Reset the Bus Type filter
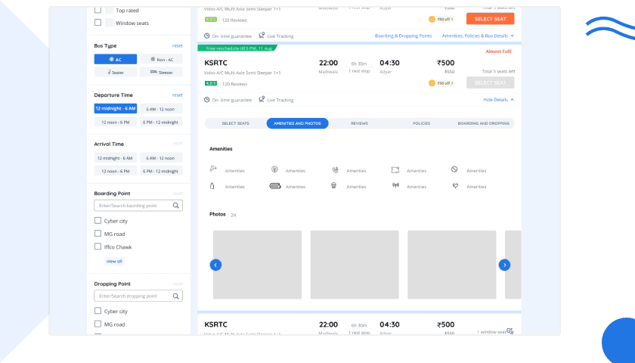This screenshot has height=363, width=635. click(x=178, y=46)
